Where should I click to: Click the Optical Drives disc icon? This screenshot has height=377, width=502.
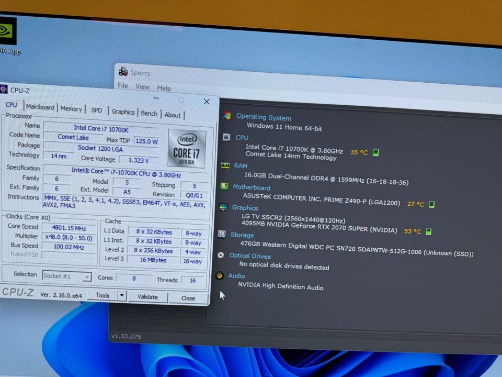(x=221, y=255)
